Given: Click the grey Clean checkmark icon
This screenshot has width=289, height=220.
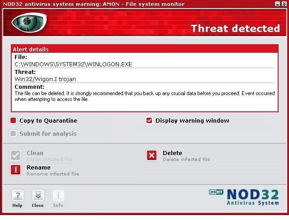Looking at the screenshot, I should coord(16,156).
